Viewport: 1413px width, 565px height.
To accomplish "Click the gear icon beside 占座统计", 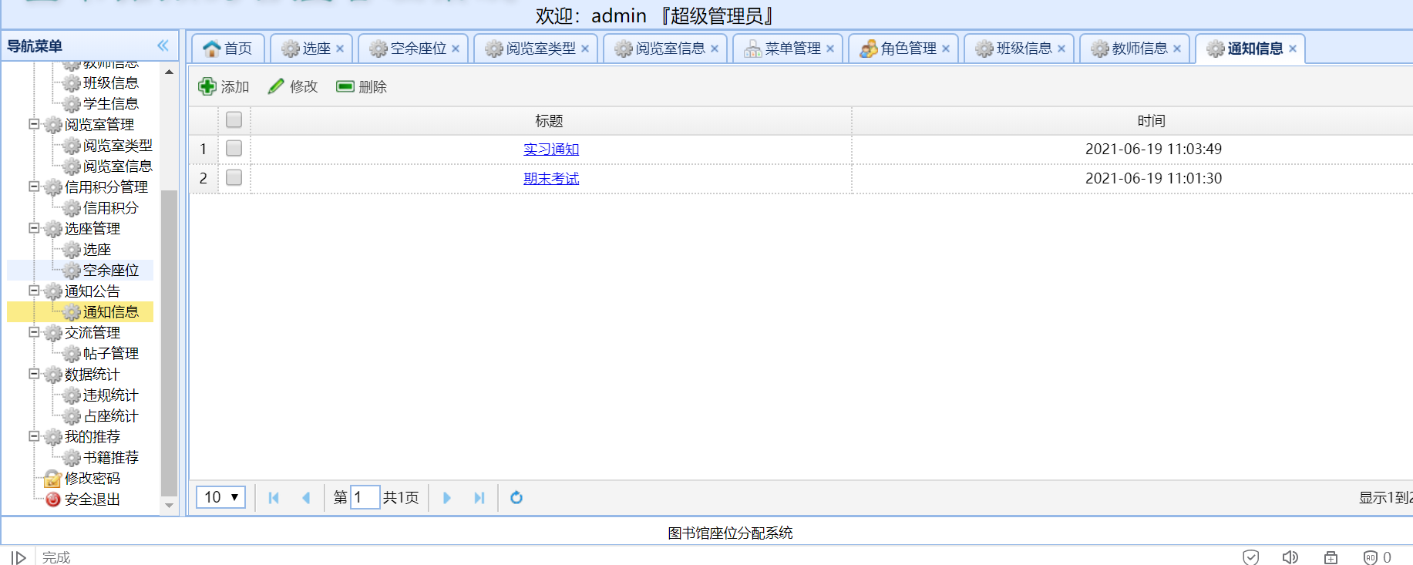I will [72, 416].
